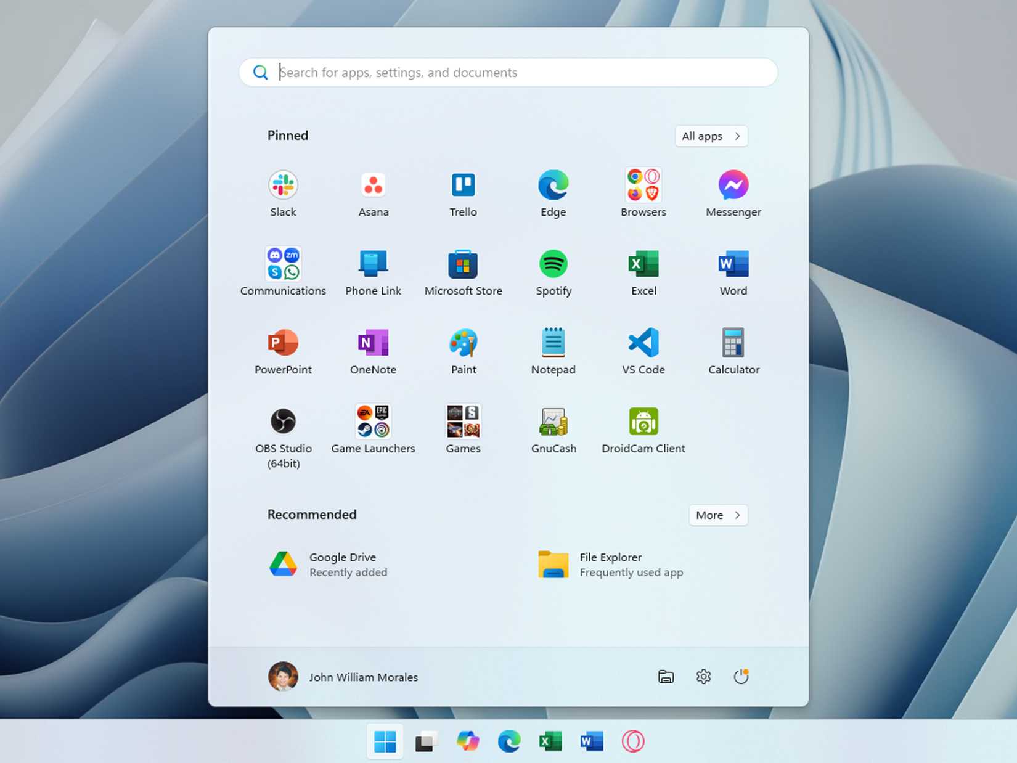This screenshot has height=763, width=1017.
Task: Open the Opera browser on taskbar
Action: click(633, 741)
